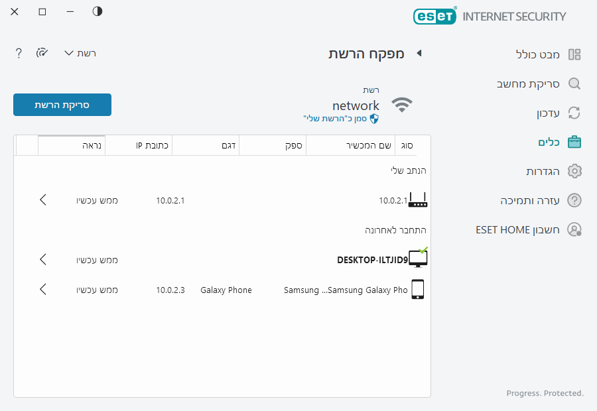Click the back arrow beside מפקח הרשת
Viewport: 597px width, 411px height.
pos(419,54)
